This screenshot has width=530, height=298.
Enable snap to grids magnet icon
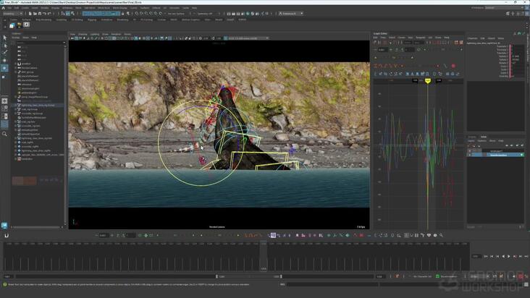137,14
